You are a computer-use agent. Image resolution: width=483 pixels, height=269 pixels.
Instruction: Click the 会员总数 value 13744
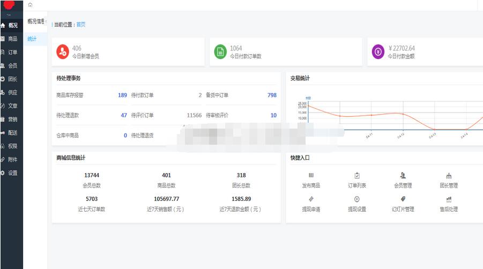[x=92, y=175]
